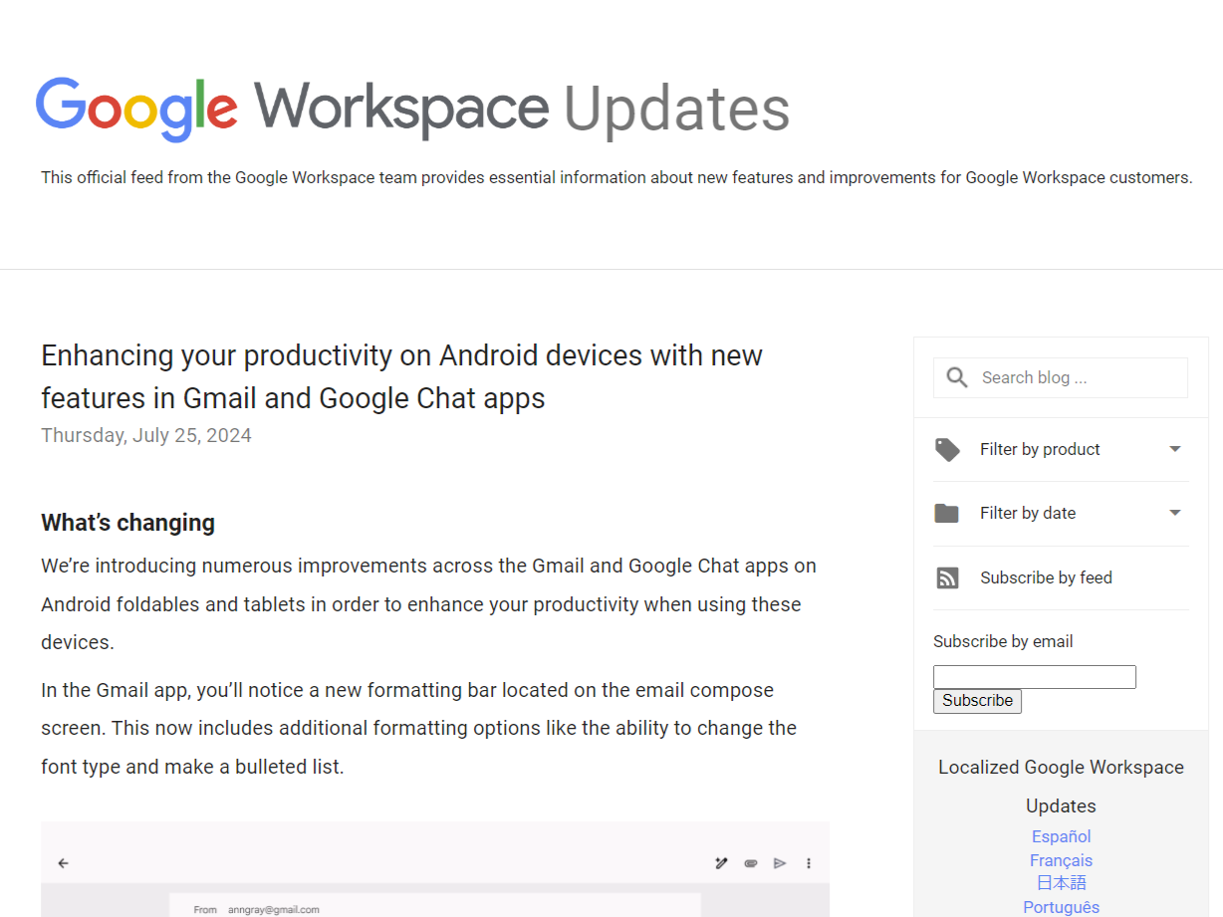Image resolution: width=1223 pixels, height=917 pixels.
Task: Open the Español localized blog
Action: click(x=1061, y=836)
